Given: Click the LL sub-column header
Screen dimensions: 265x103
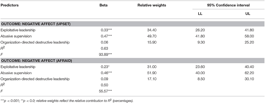Looking at the screenshot, I should [x=200, y=14].
